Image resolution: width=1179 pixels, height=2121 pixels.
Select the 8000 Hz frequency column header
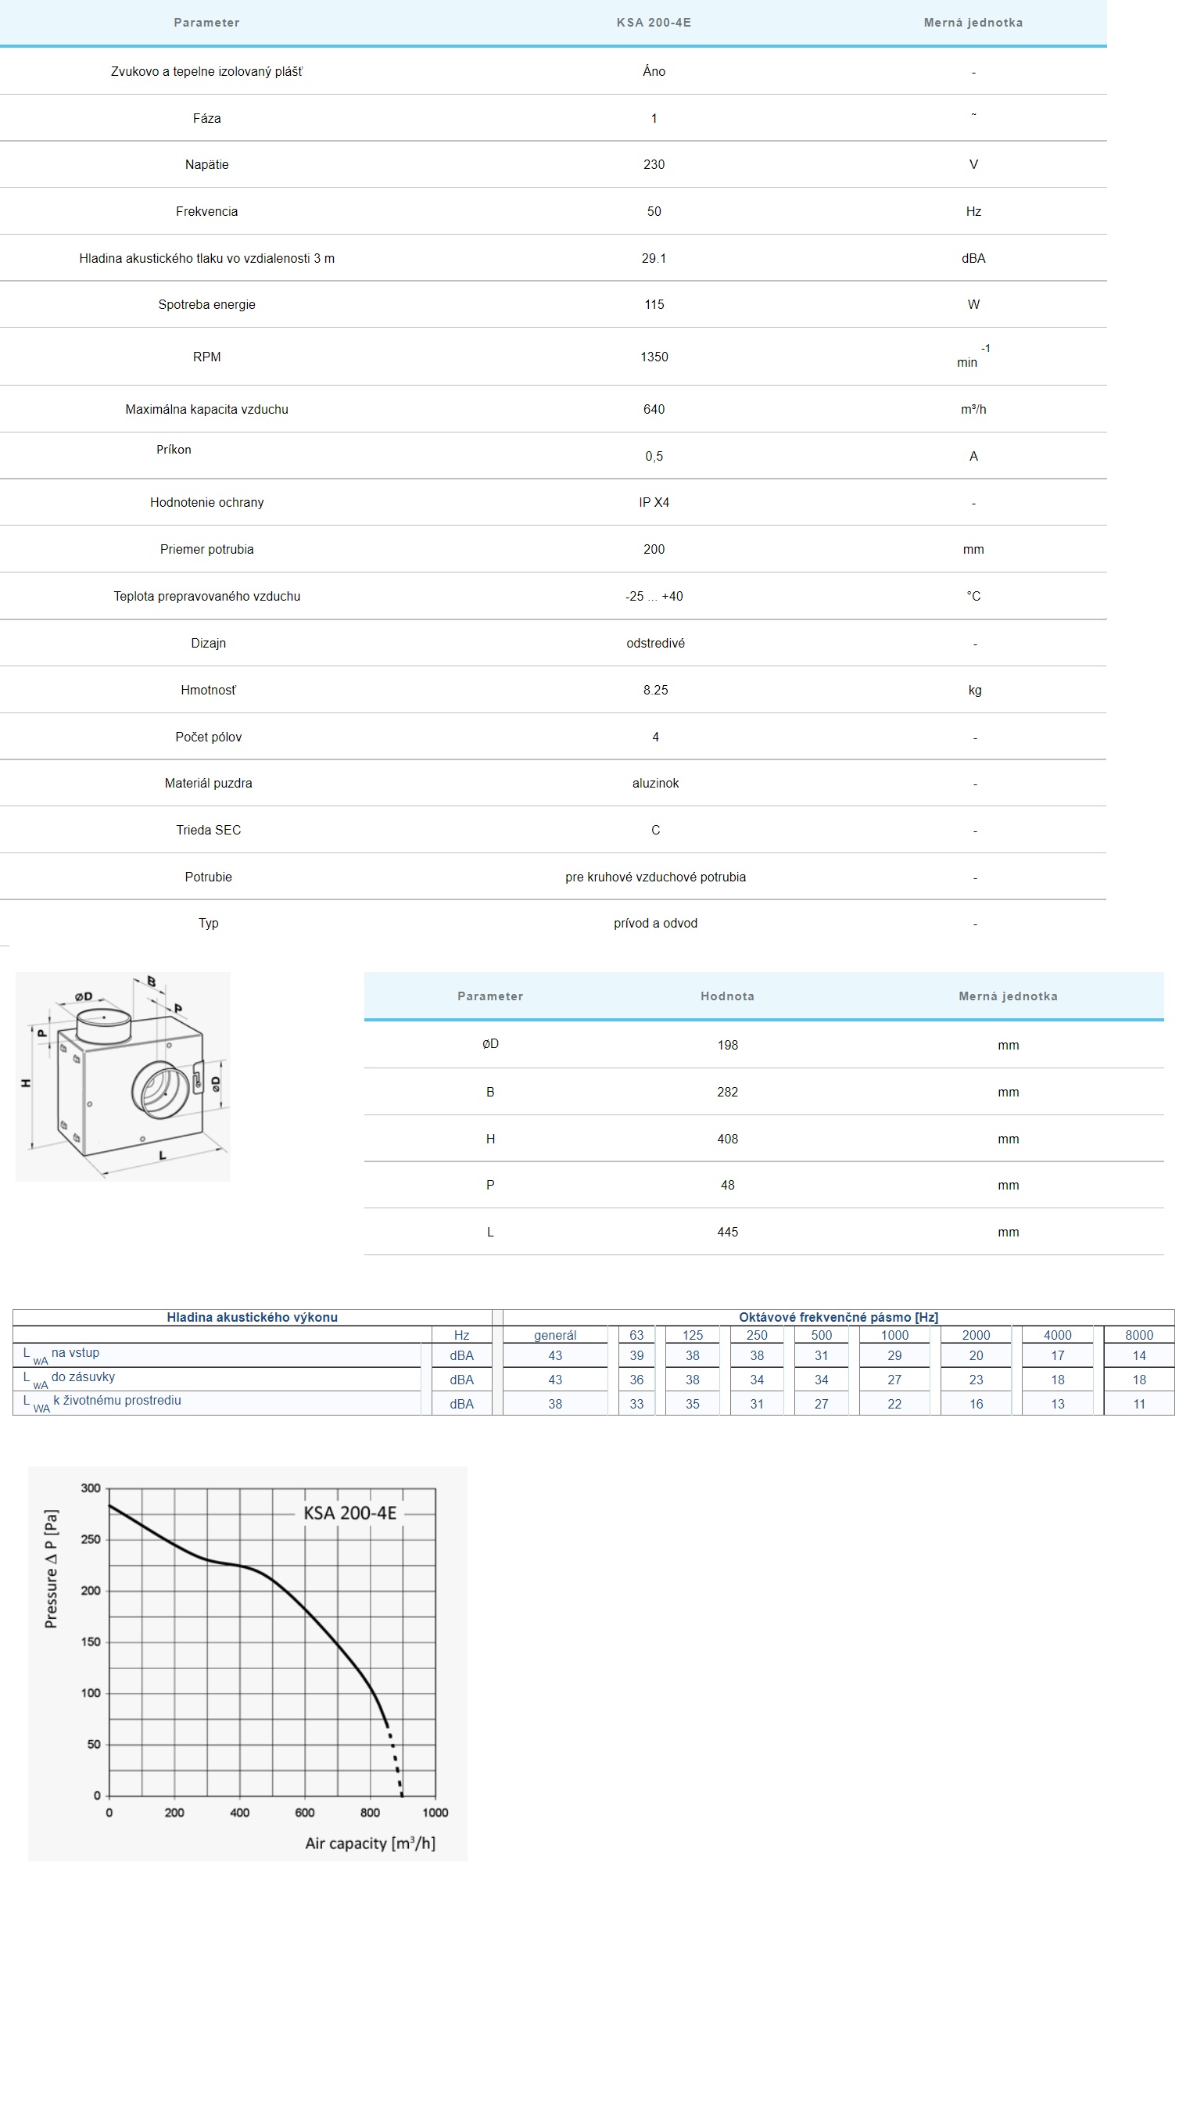1138,1335
